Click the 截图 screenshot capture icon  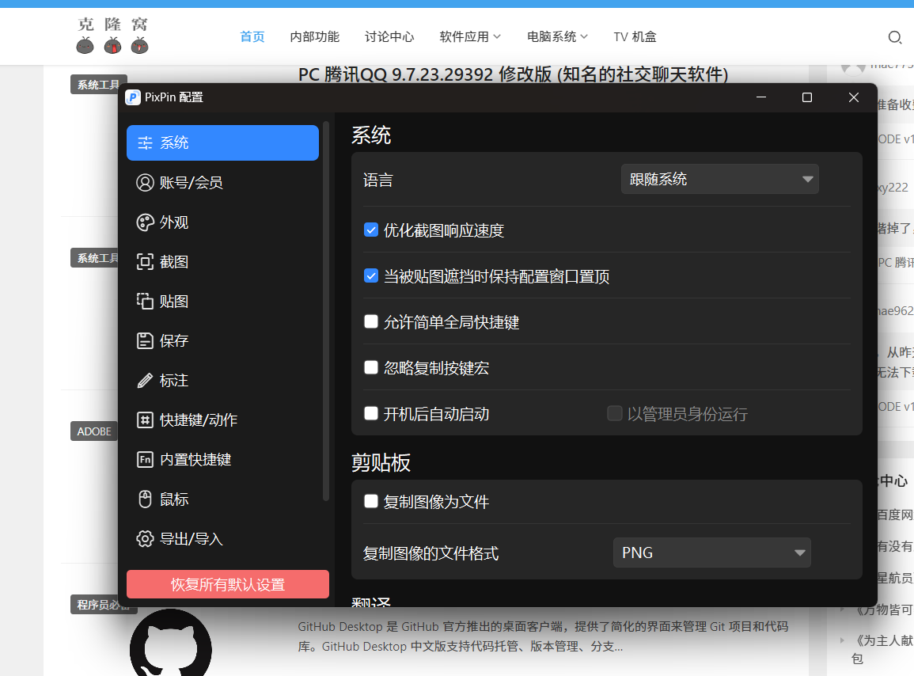(x=145, y=262)
